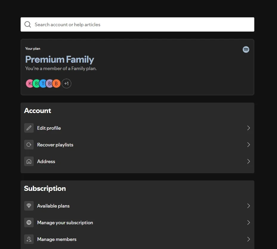Click the +1 additional members badge

pyautogui.click(x=66, y=83)
